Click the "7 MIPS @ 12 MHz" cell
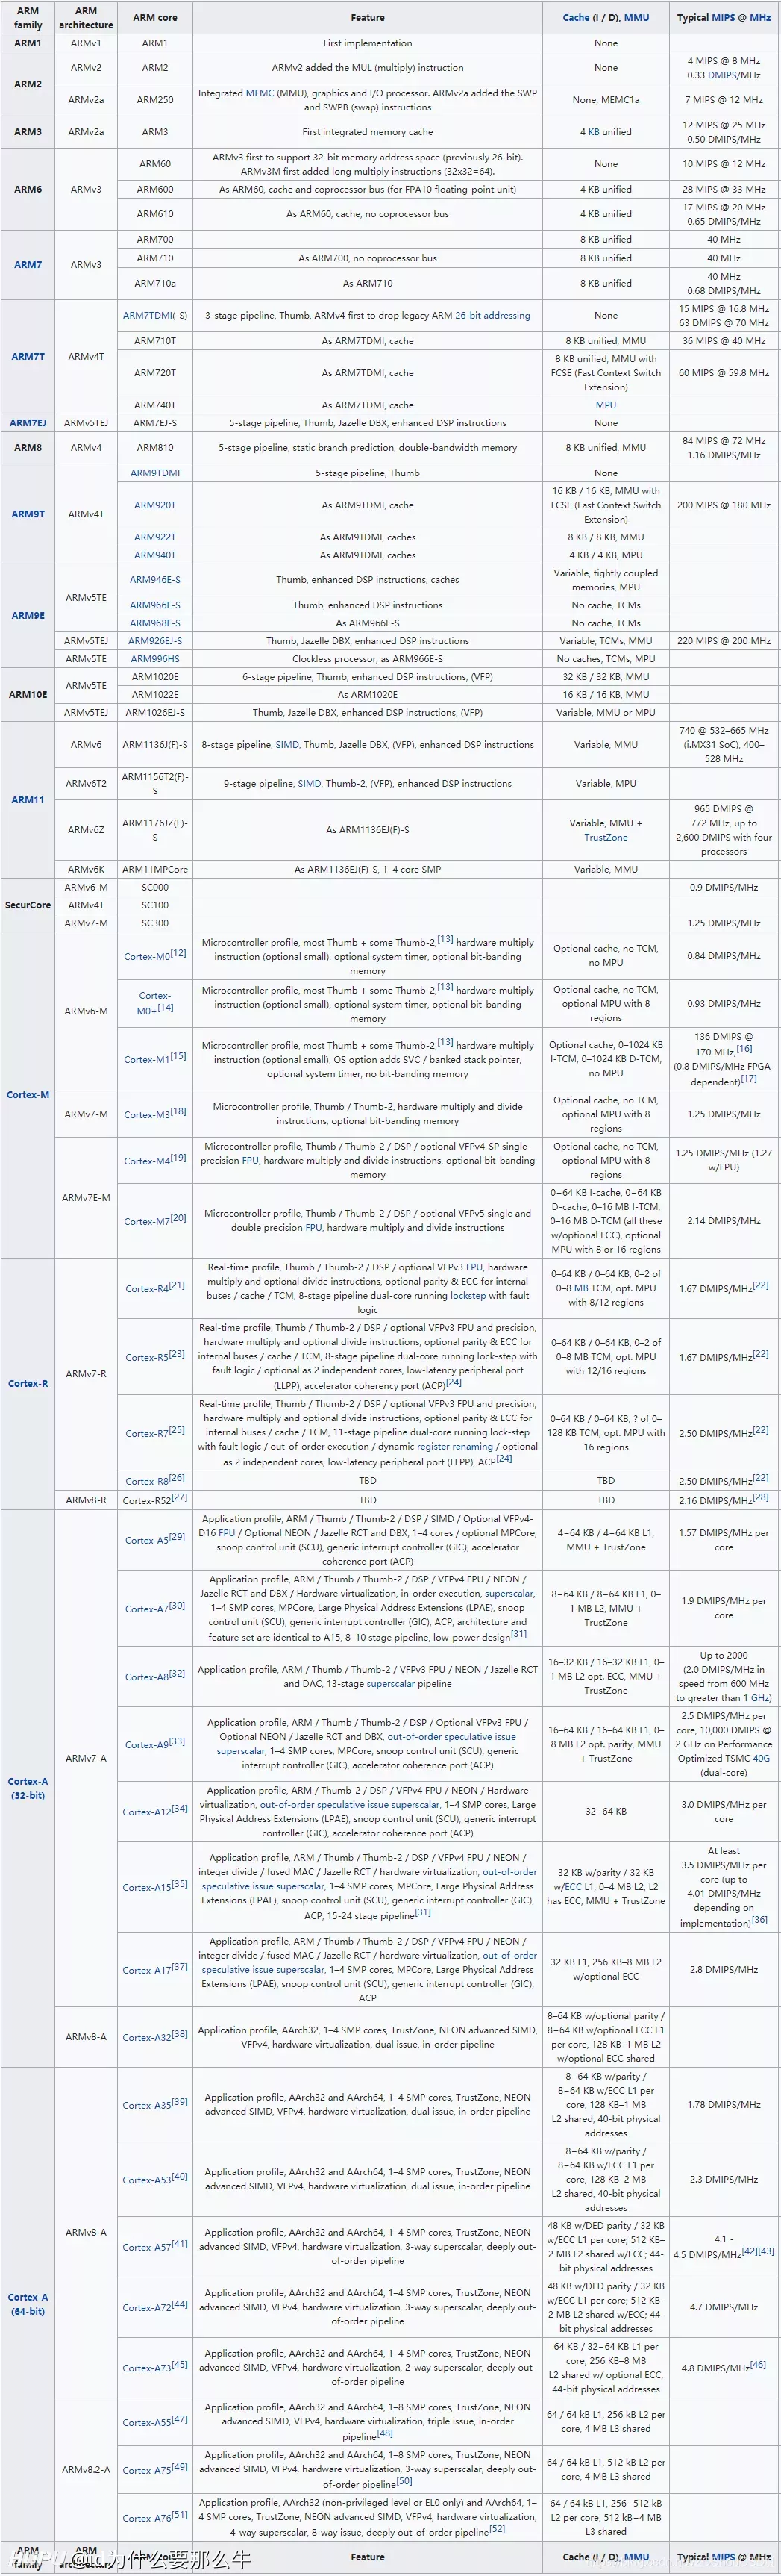 (x=724, y=100)
